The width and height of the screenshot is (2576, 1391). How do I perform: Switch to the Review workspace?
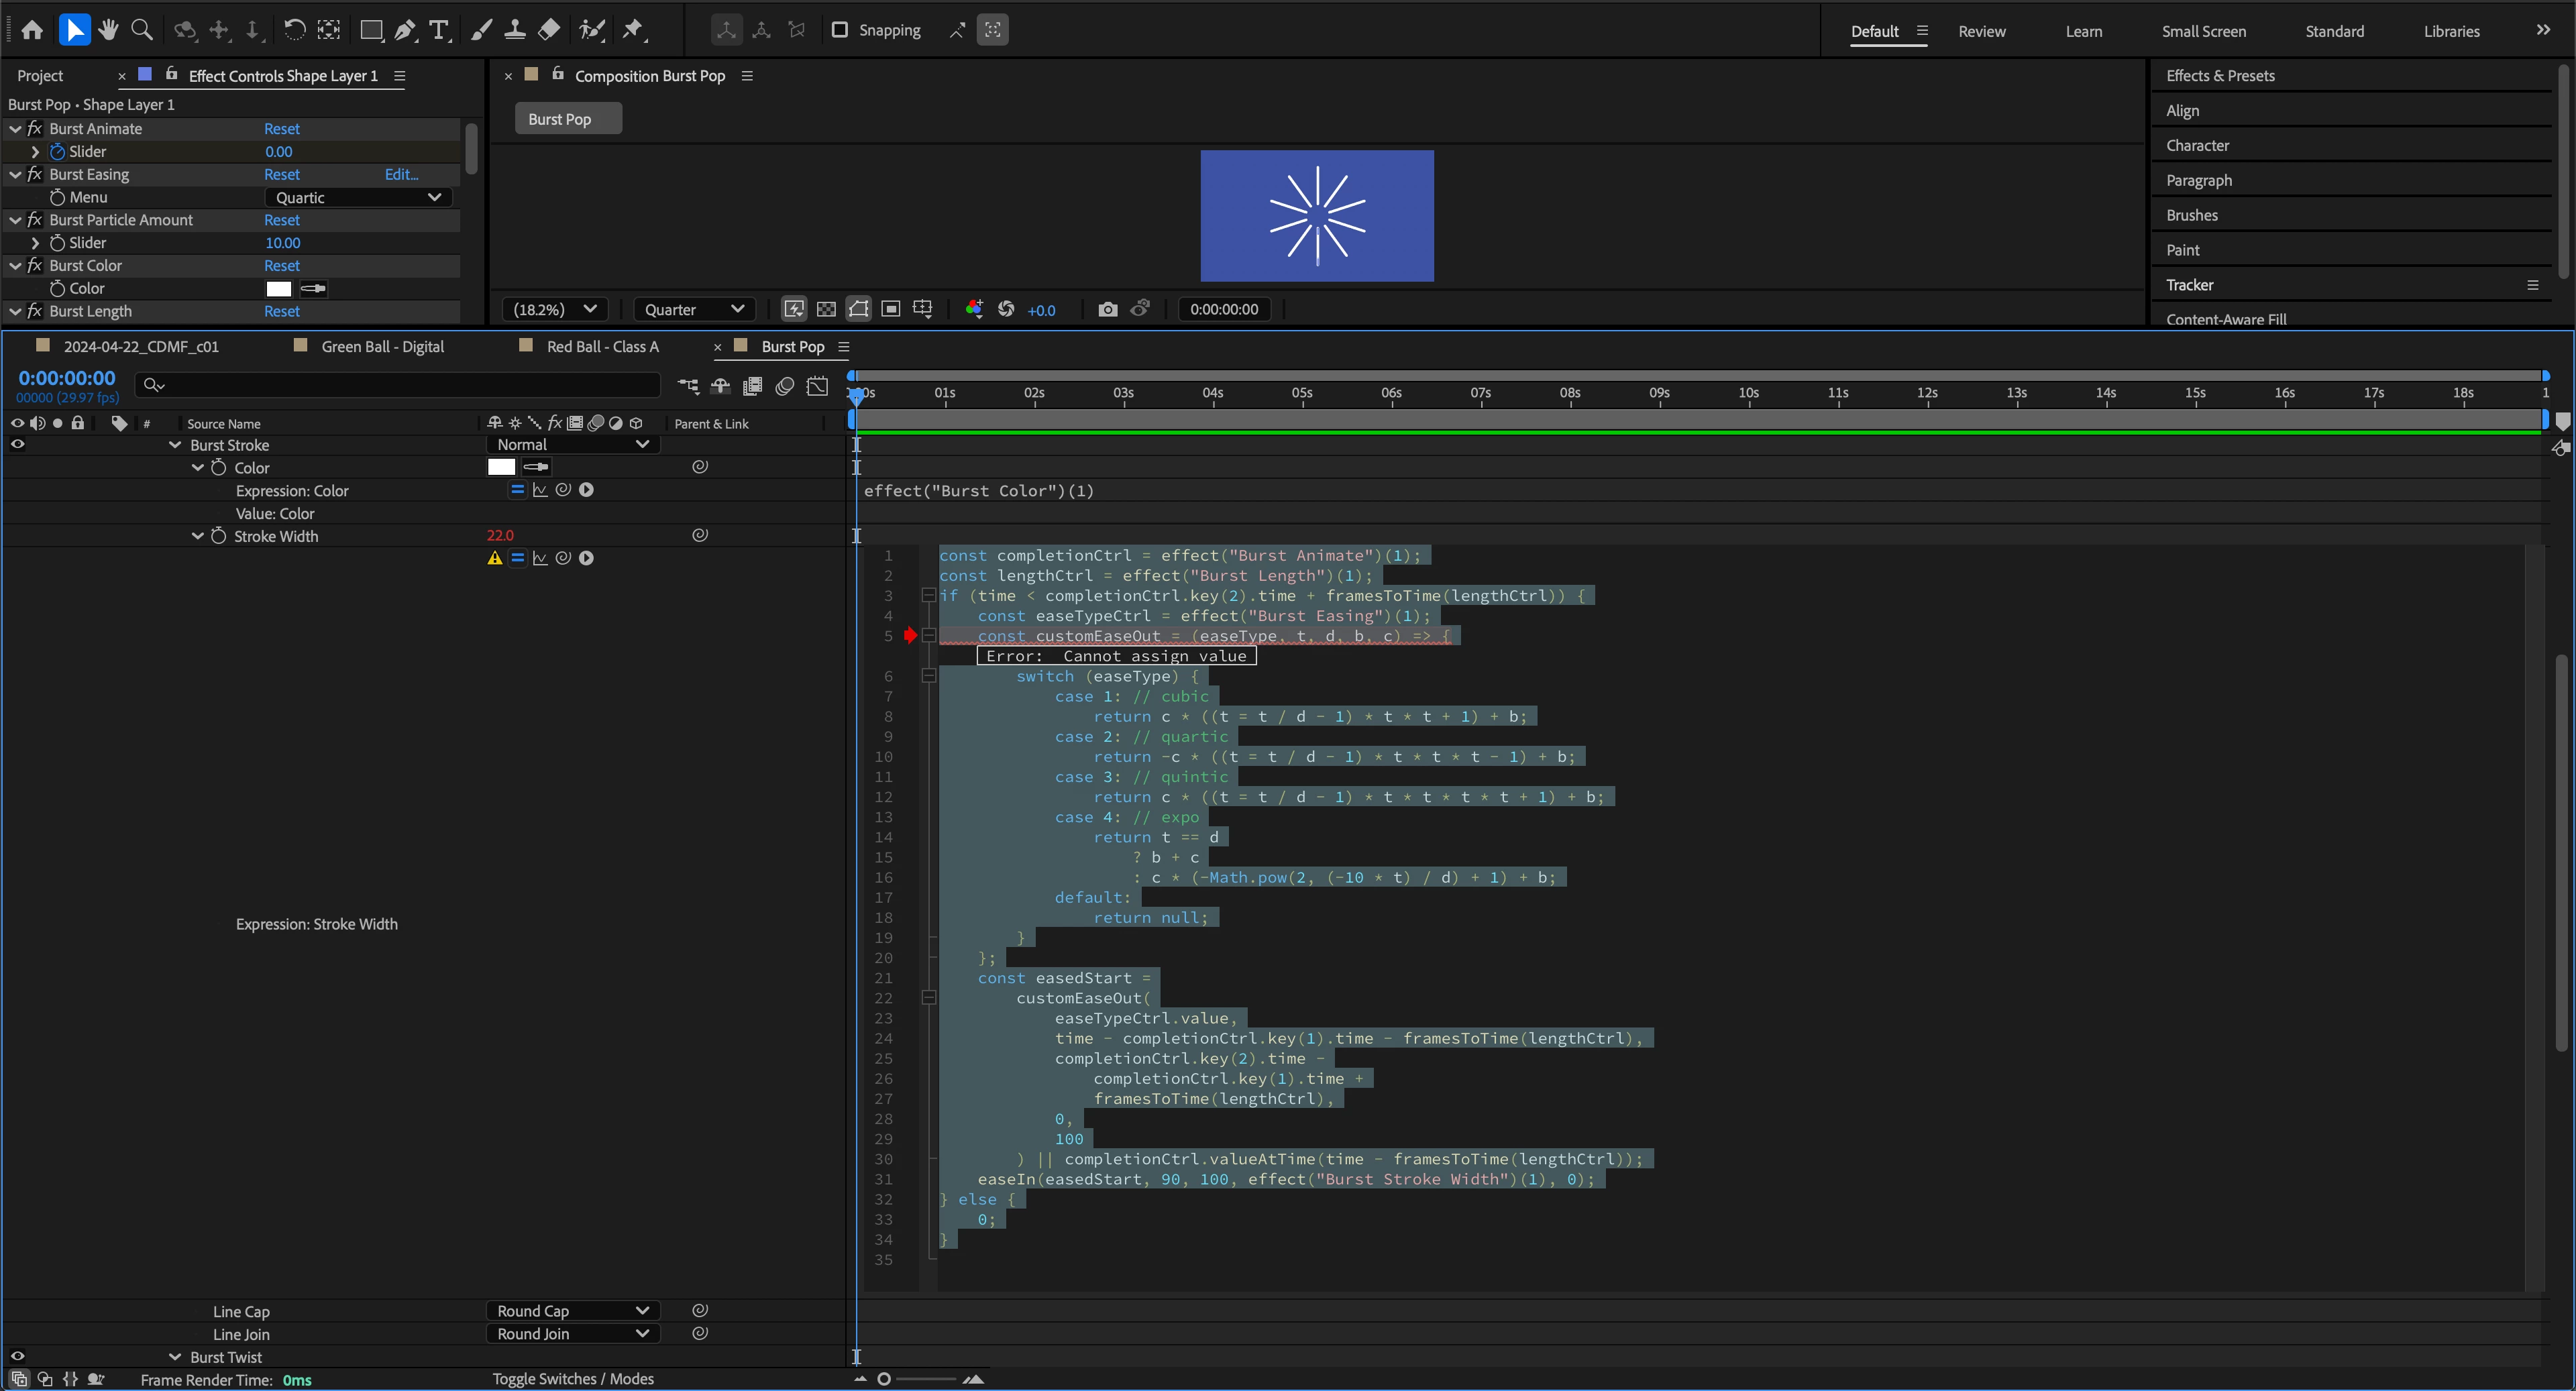click(1981, 31)
